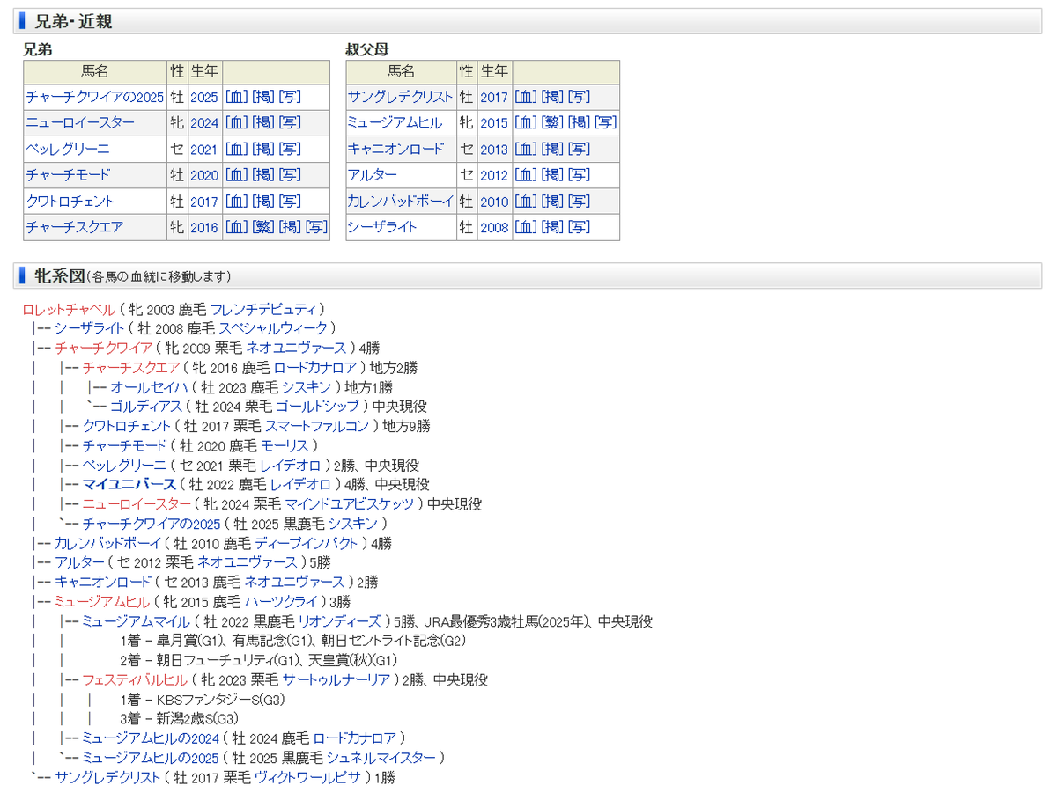The width and height of the screenshot is (1057, 800).
Task: Open sire レイデオロ on マイユニバース row
Action: 300,484
